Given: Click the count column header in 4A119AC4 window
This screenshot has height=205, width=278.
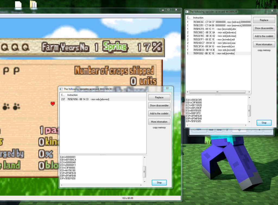Looking at the screenshot, I should [x=63, y=95].
